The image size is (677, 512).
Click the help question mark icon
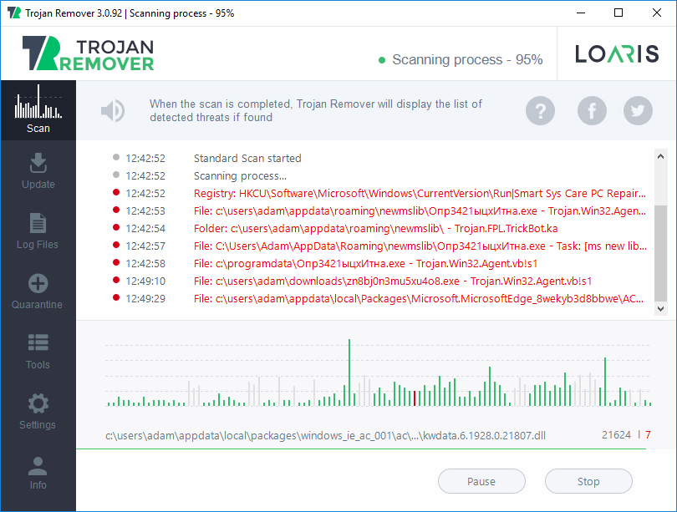pos(540,111)
